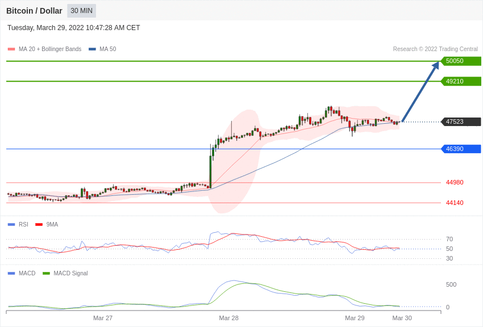Click the green 49210 resistance price tag
The width and height of the screenshot is (483, 327).
click(461, 81)
